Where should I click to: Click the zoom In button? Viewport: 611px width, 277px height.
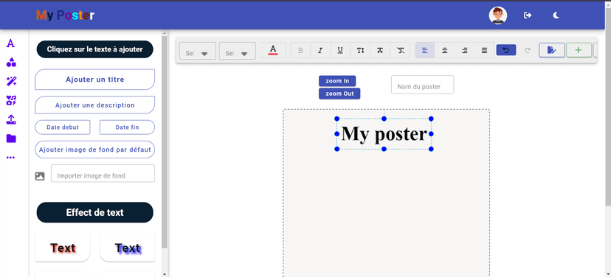click(x=337, y=81)
